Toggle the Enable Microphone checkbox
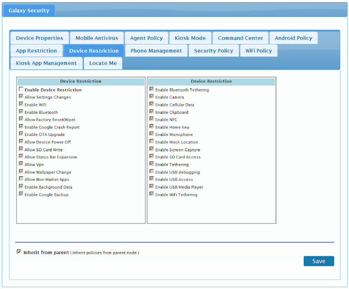349x289 pixels. tap(152, 134)
